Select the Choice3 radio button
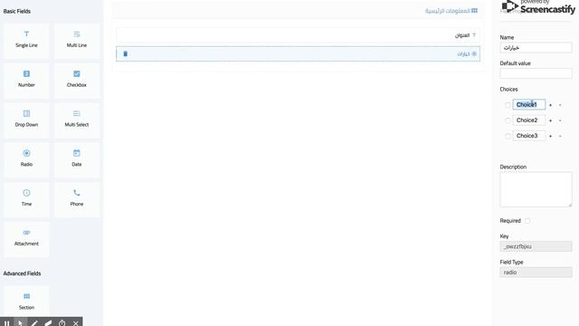Viewport: 579px width, 326px height. pos(508,136)
